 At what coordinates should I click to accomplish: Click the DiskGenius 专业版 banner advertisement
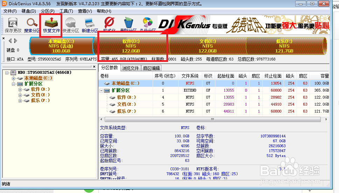tap(244, 25)
